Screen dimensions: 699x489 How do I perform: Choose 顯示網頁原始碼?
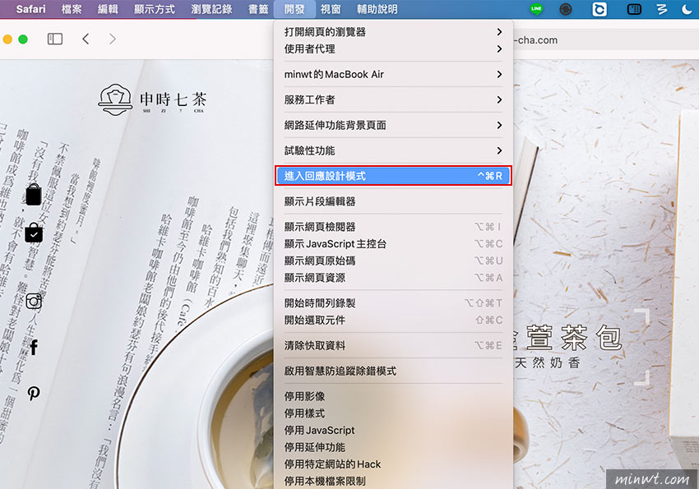tap(393, 261)
